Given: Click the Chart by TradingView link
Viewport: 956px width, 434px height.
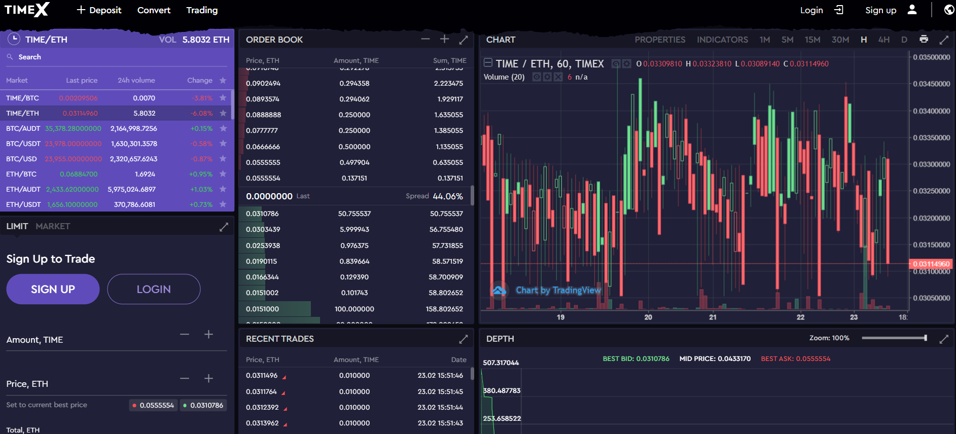Looking at the screenshot, I should [558, 290].
